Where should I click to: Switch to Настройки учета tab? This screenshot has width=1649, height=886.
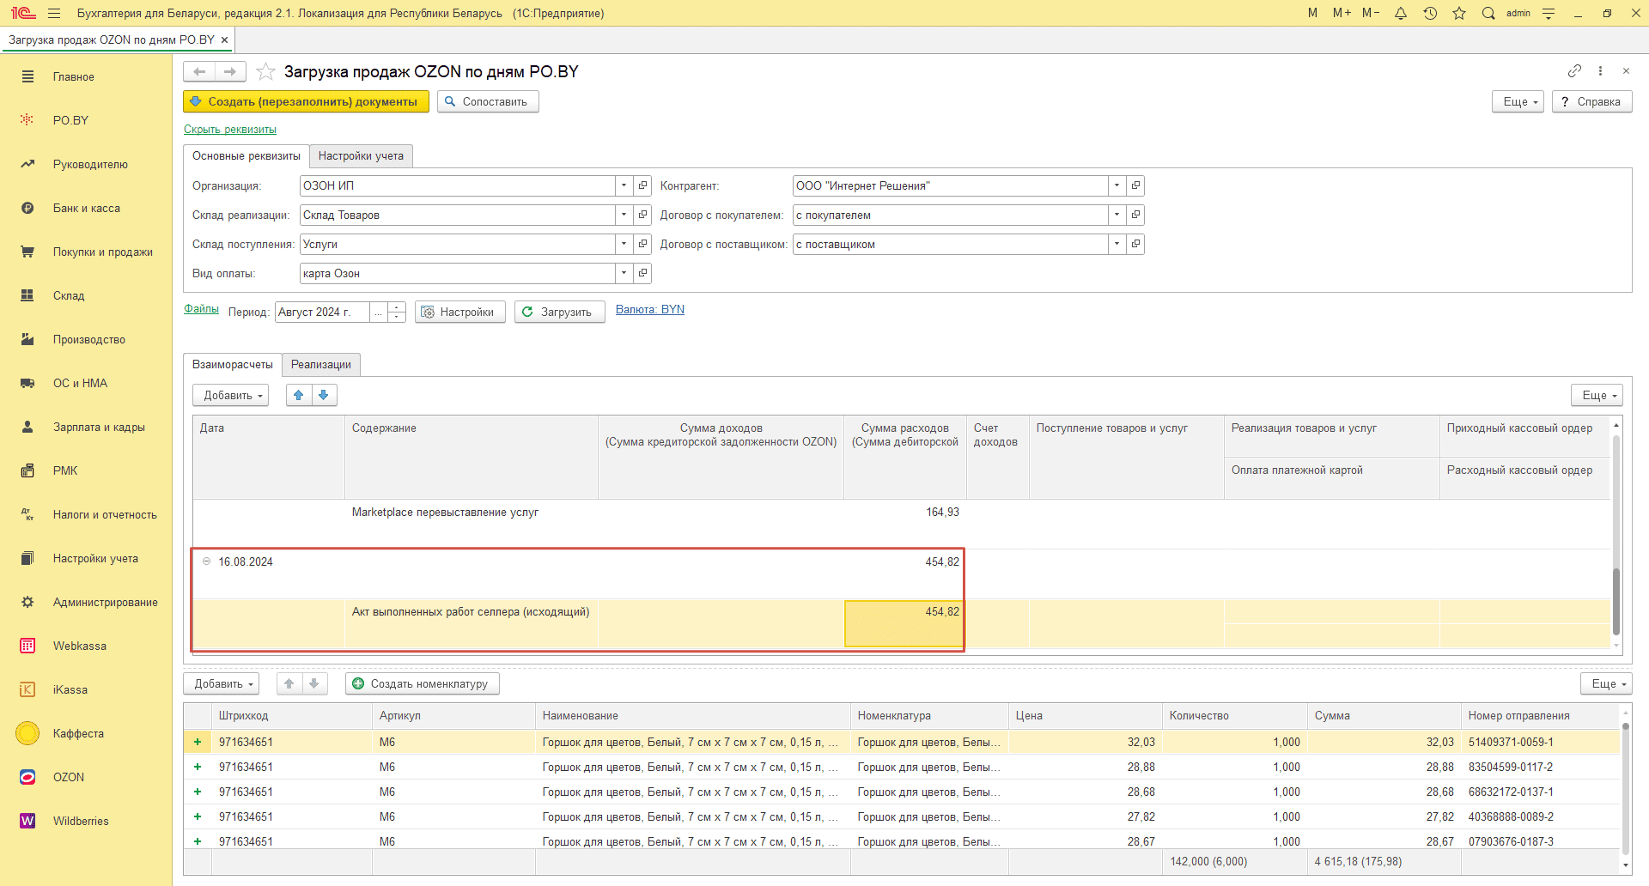(x=361, y=156)
